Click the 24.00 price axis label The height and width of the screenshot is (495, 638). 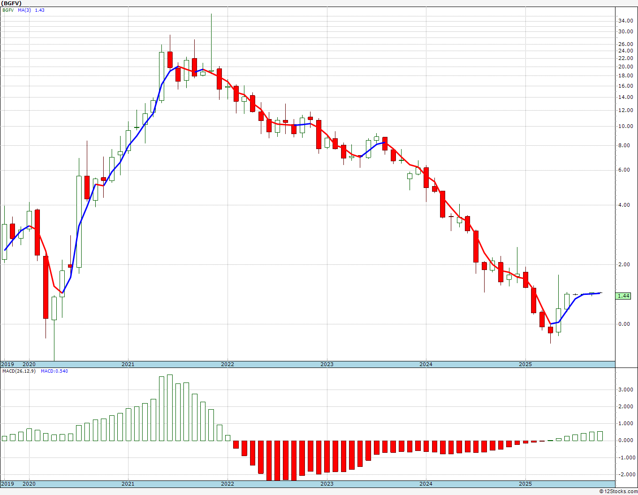625,51
